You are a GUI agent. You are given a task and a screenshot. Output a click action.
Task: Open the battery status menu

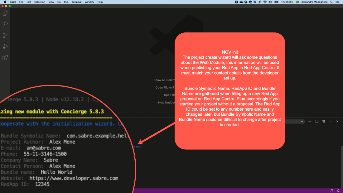click(277, 2)
